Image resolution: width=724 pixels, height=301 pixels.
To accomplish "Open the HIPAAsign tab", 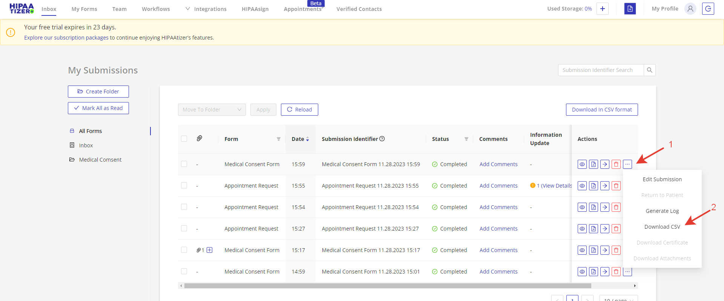I will (255, 9).
